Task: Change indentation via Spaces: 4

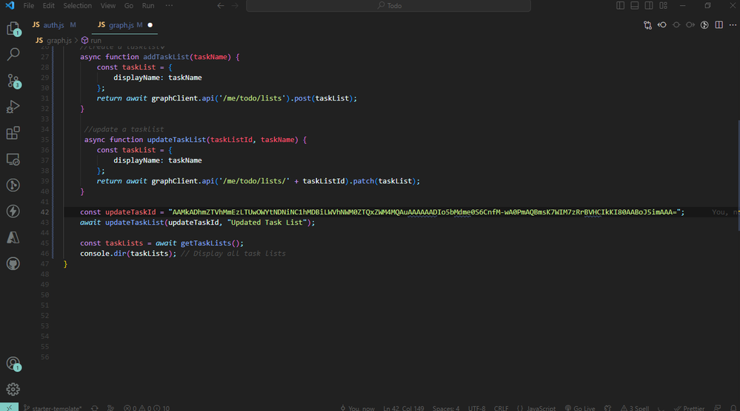Action: (446, 408)
